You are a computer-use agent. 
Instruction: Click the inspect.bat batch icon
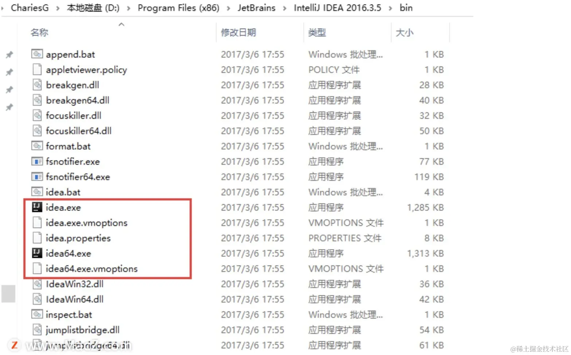point(37,315)
